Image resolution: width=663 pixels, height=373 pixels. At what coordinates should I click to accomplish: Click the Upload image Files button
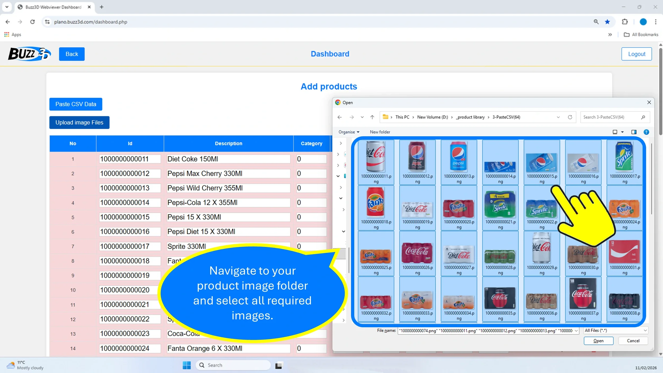pyautogui.click(x=79, y=122)
